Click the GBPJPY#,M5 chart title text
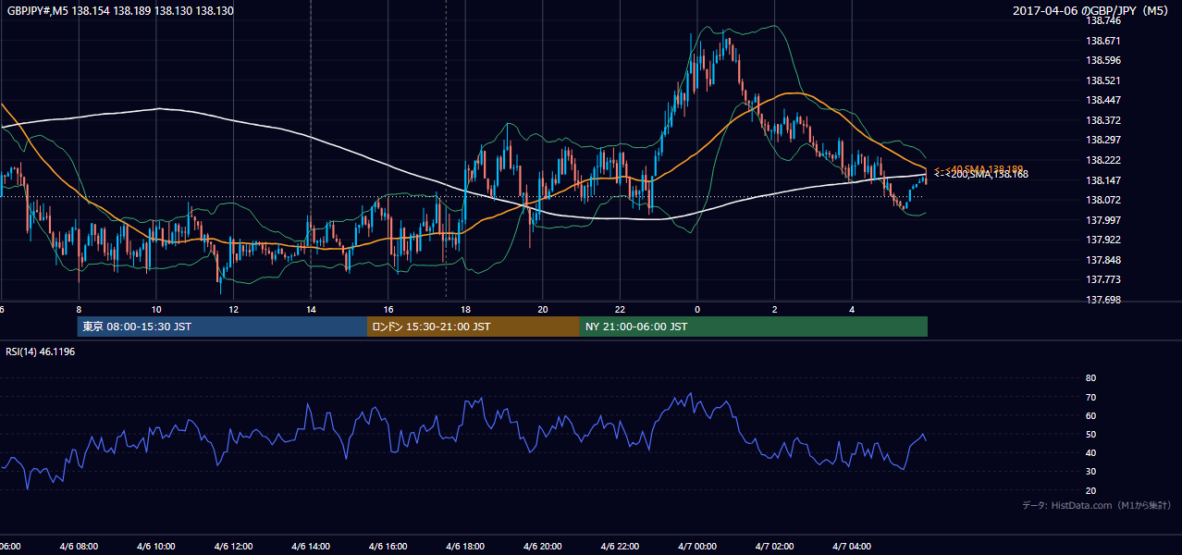 tap(121, 10)
